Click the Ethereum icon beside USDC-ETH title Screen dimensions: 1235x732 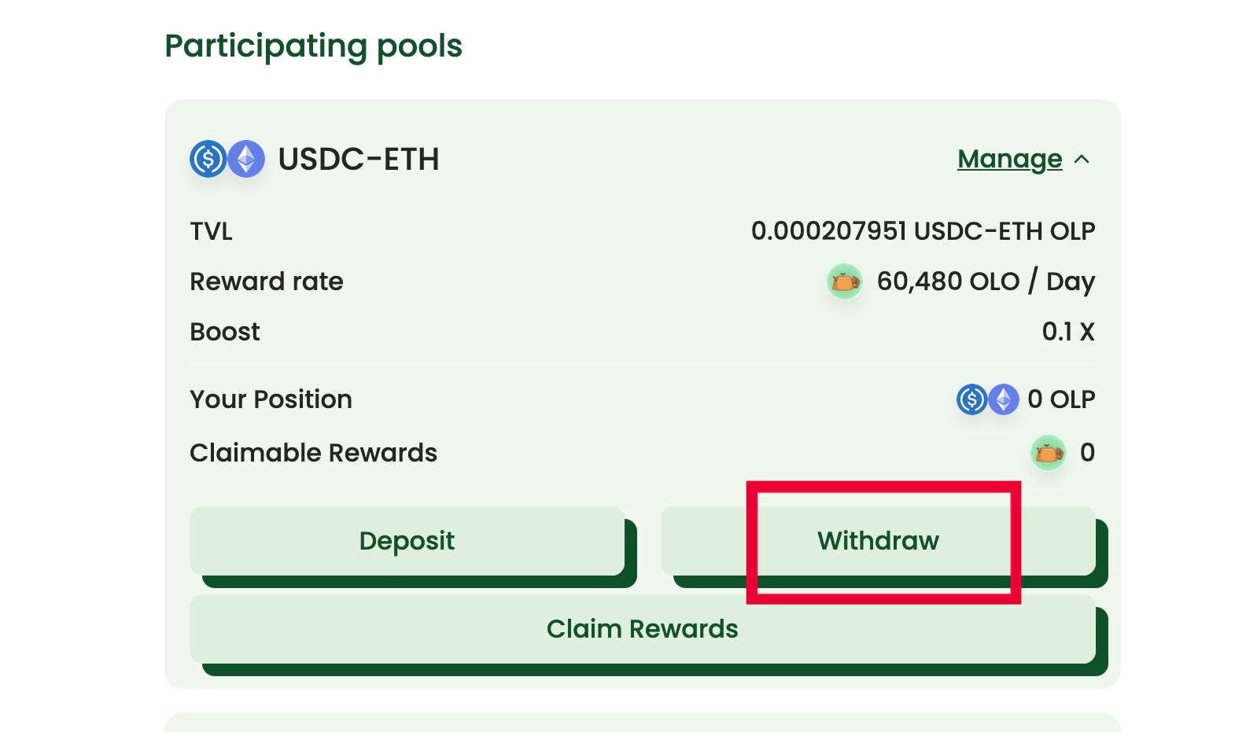tap(247, 159)
